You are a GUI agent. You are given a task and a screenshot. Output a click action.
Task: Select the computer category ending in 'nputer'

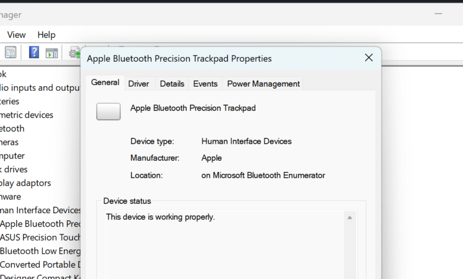point(12,156)
